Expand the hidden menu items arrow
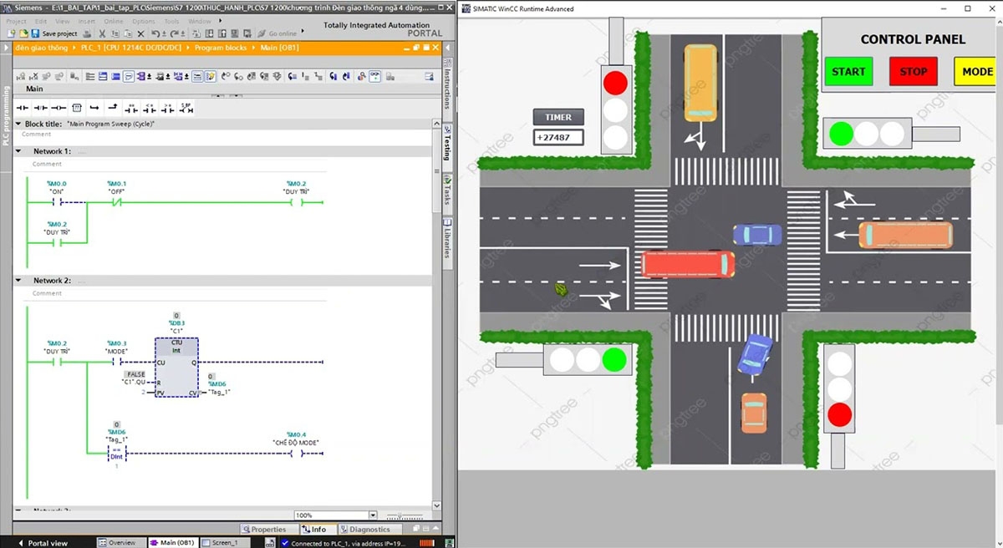 pyautogui.click(x=219, y=21)
